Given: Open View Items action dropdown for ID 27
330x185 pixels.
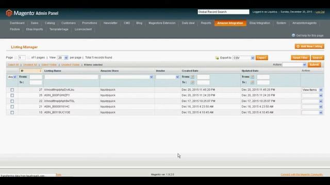Looking at the screenshot, I should 312,90.
